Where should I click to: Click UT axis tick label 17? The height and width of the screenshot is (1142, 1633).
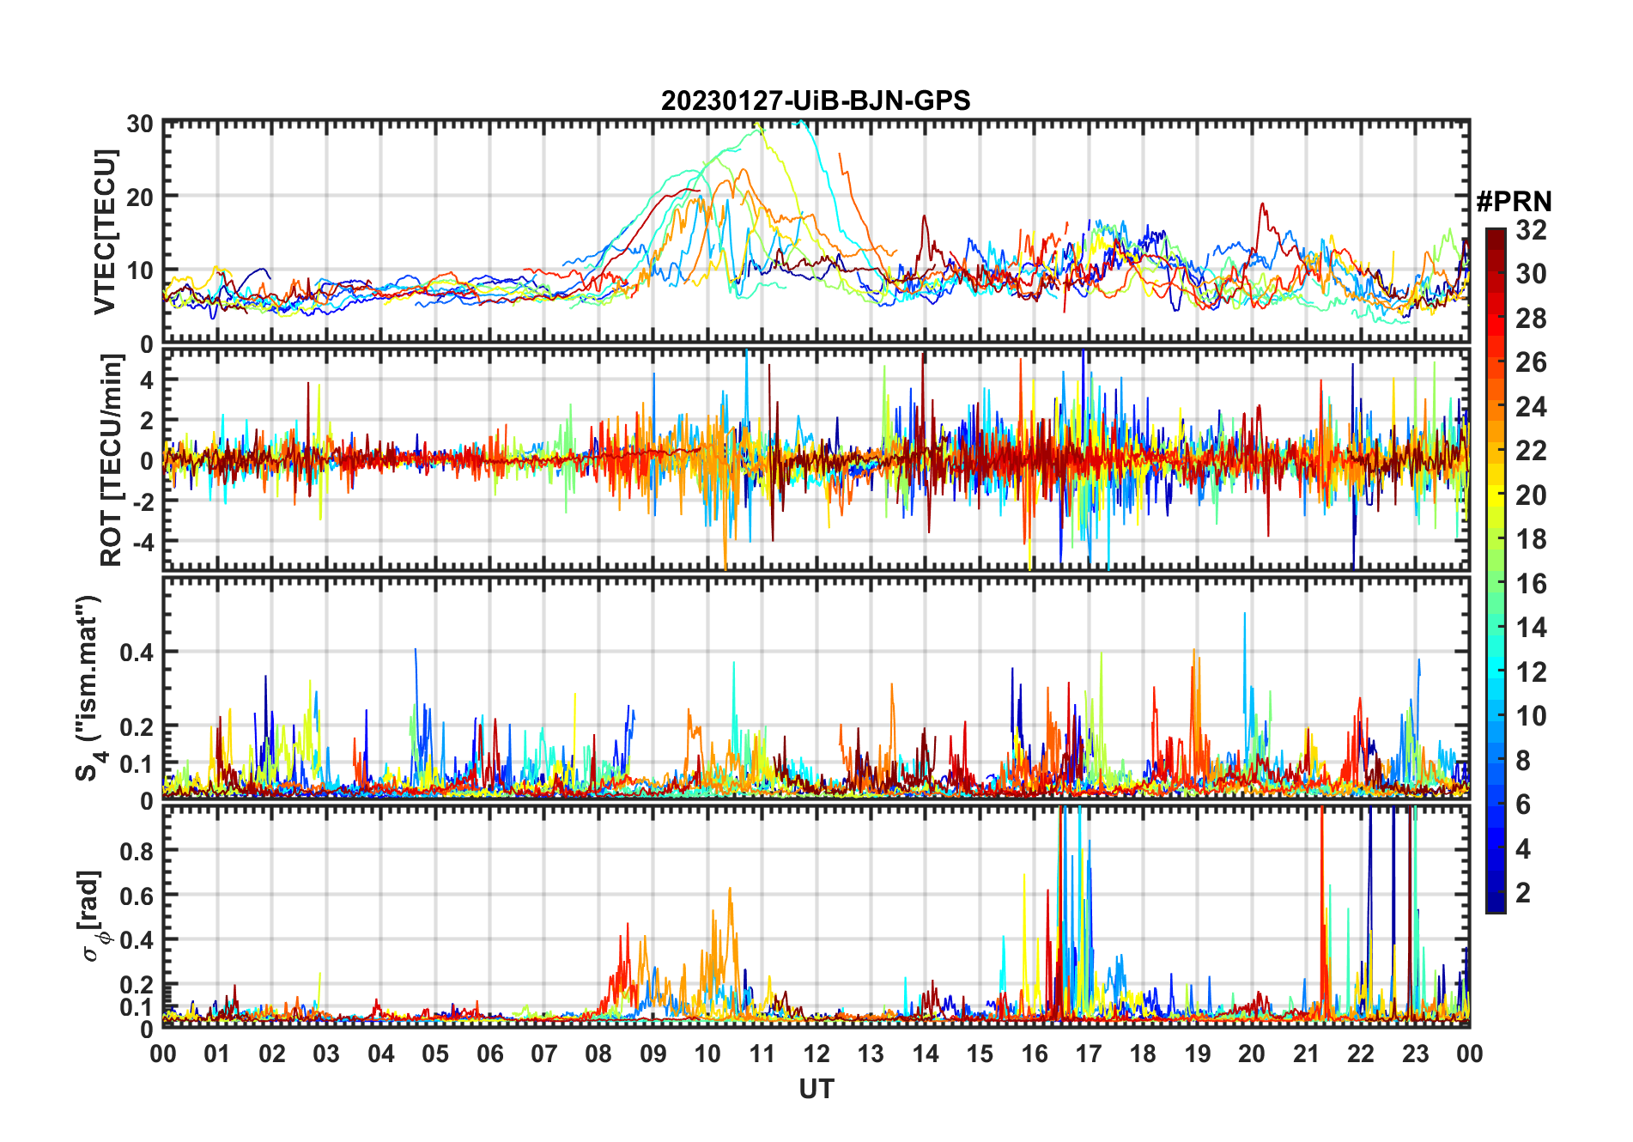pos(1089,1054)
